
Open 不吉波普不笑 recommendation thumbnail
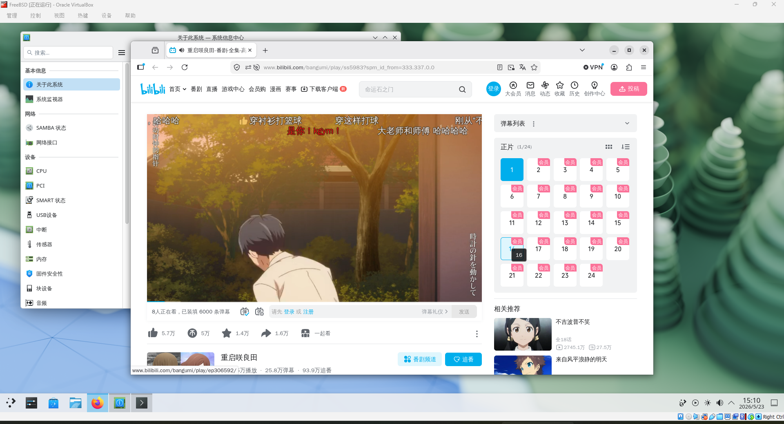point(523,334)
